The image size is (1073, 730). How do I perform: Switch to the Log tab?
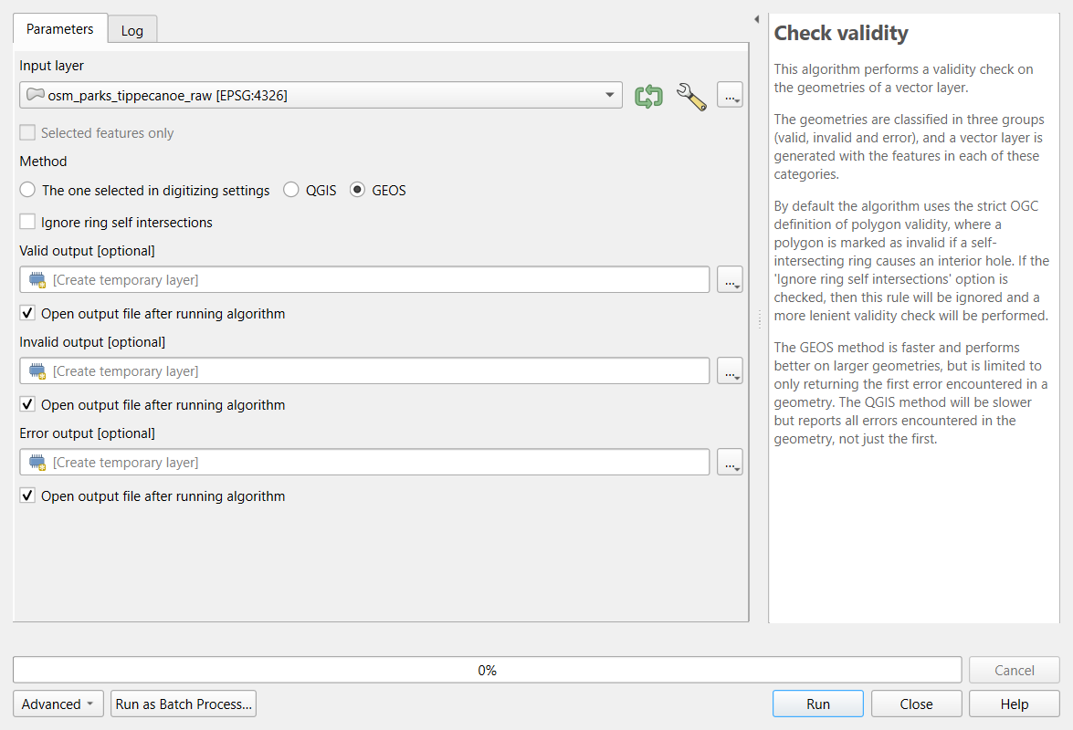[x=132, y=31]
